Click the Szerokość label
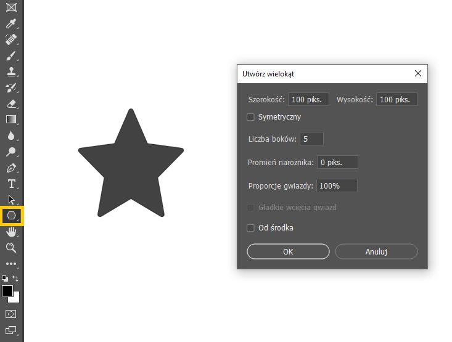 coord(266,100)
